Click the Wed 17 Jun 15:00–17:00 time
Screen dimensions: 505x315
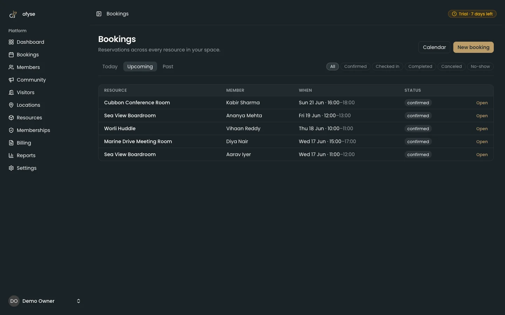[x=327, y=141]
